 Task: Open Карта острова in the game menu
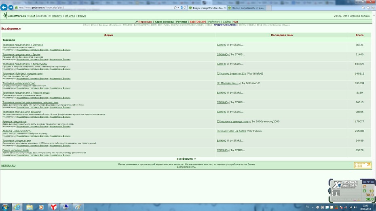tap(164, 22)
